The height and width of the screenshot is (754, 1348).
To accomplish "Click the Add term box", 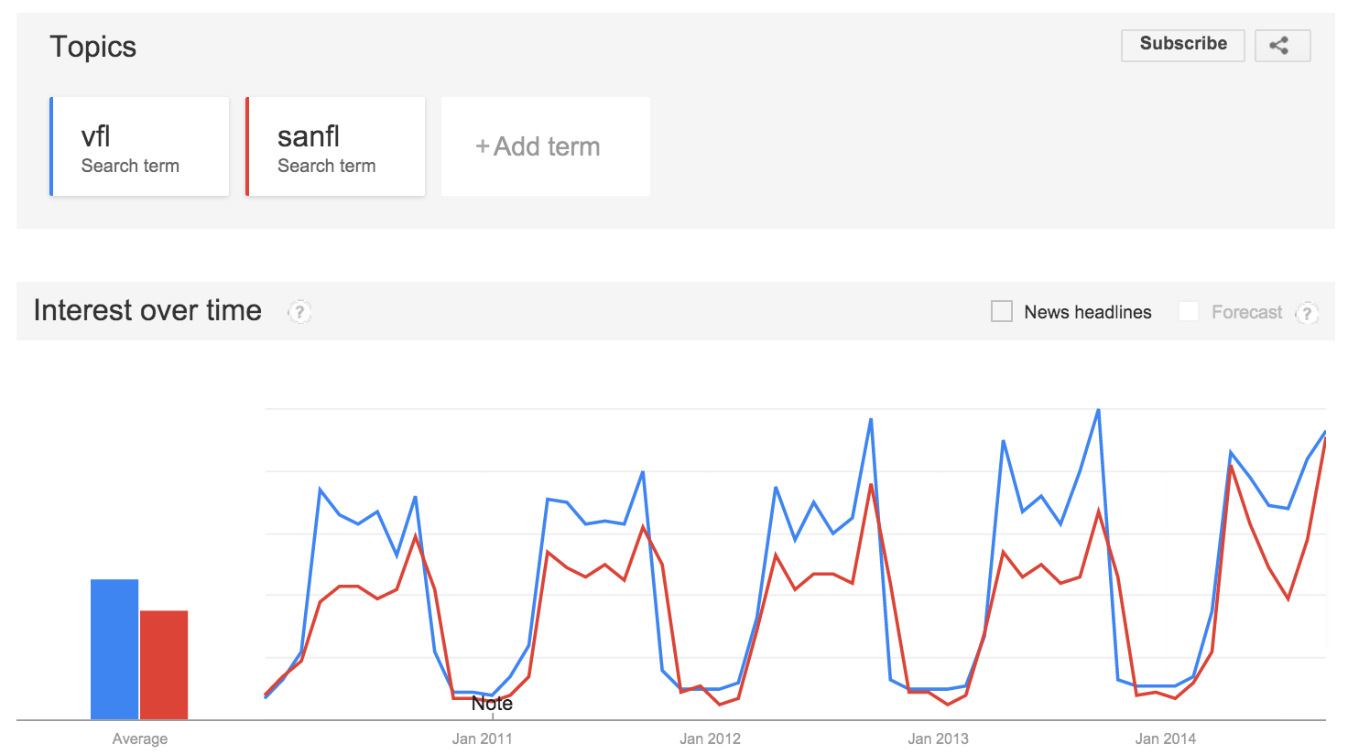I will [545, 146].
